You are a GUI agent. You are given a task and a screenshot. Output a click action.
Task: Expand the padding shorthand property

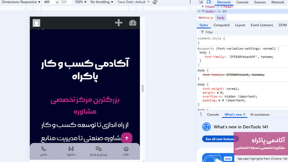[x=220, y=101]
